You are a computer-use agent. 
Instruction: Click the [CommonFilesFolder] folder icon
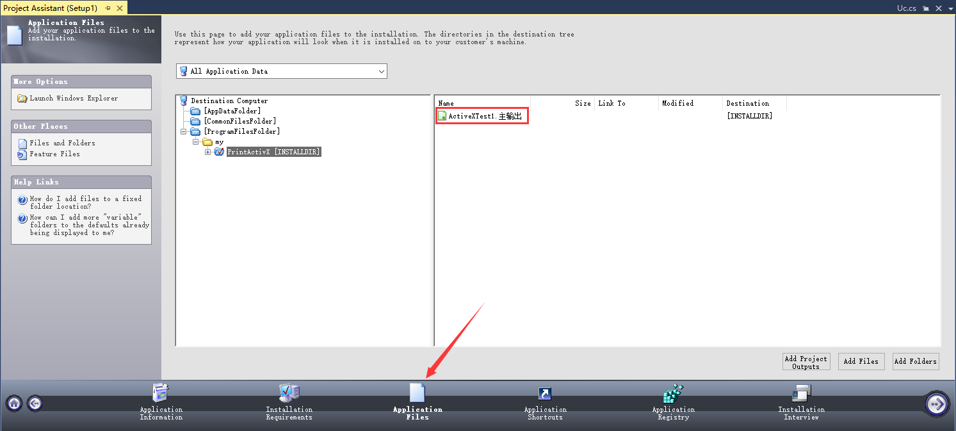(x=195, y=122)
